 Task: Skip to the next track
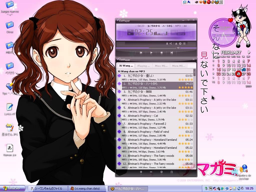pyautogui.click(x=171, y=53)
